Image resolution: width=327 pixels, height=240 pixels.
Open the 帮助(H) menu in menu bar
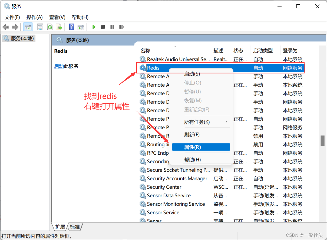point(80,17)
